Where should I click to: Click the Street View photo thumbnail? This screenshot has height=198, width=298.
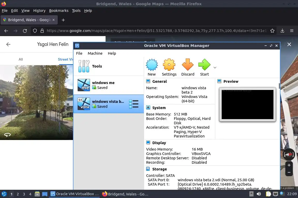(x=36, y=103)
